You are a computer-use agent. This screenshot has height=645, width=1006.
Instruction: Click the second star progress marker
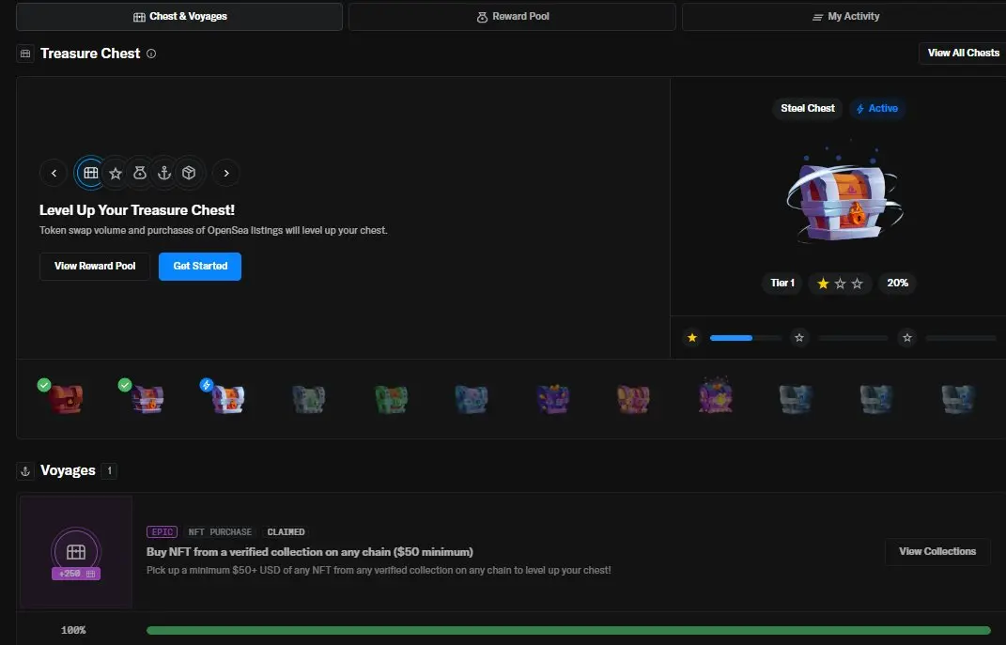click(x=798, y=338)
